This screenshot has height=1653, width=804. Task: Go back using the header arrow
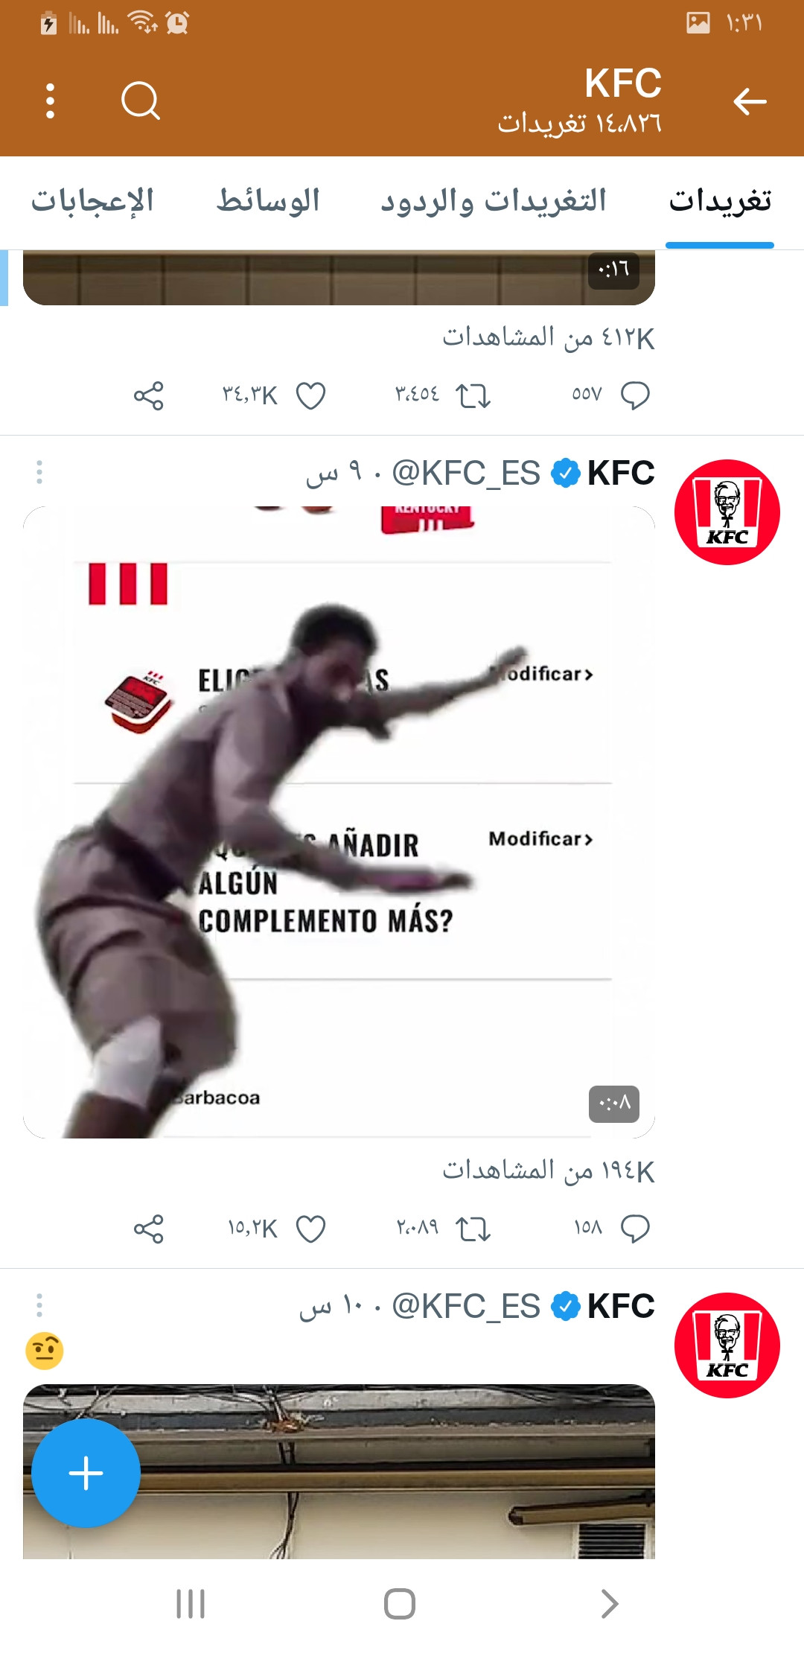coord(749,101)
